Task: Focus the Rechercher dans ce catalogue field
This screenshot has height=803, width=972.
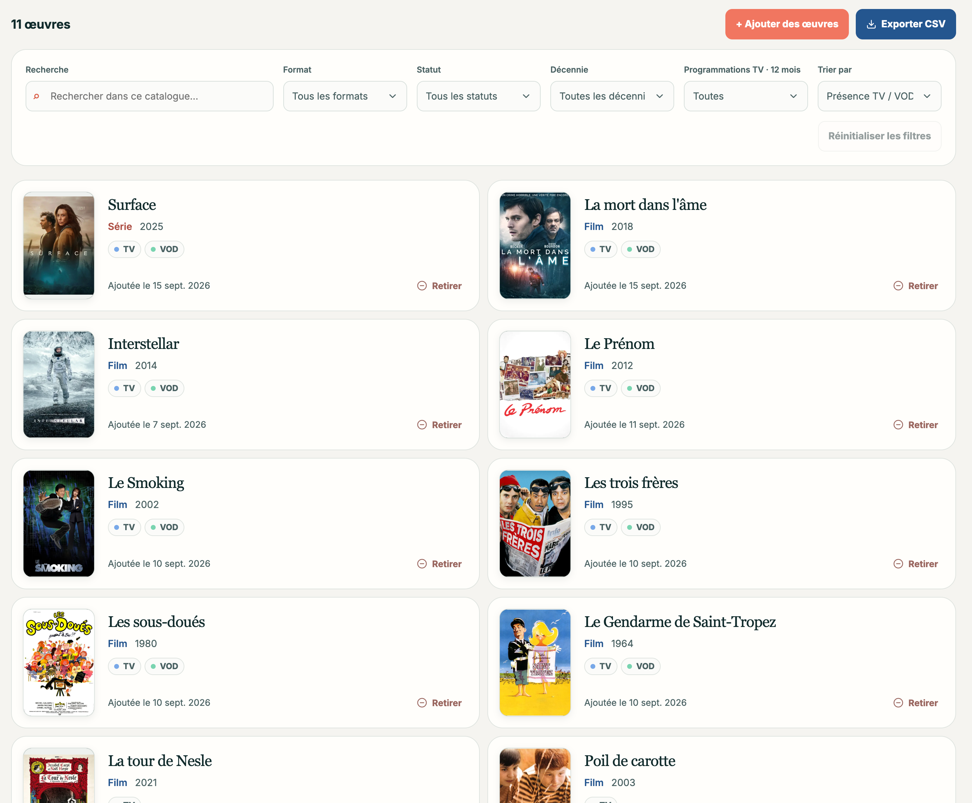Action: click(x=149, y=96)
